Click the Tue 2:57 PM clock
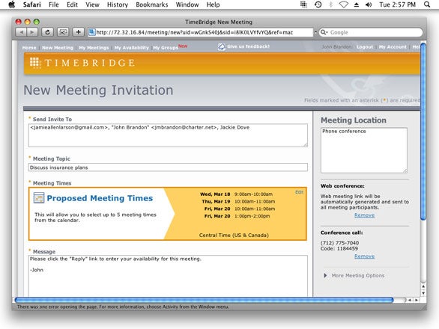This screenshot has width=439, height=329. pyautogui.click(x=397, y=4)
